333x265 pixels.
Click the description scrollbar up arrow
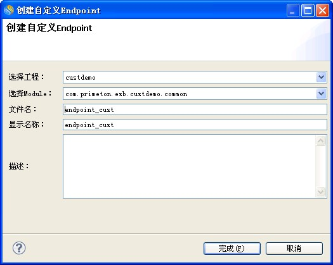point(320,140)
